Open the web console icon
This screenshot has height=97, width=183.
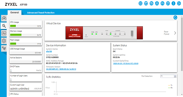(x=140, y=3)
